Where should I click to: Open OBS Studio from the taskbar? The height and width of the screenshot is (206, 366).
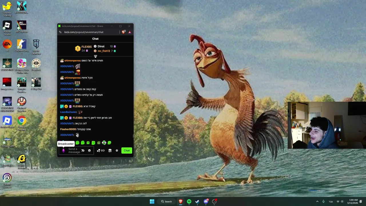tap(214, 201)
